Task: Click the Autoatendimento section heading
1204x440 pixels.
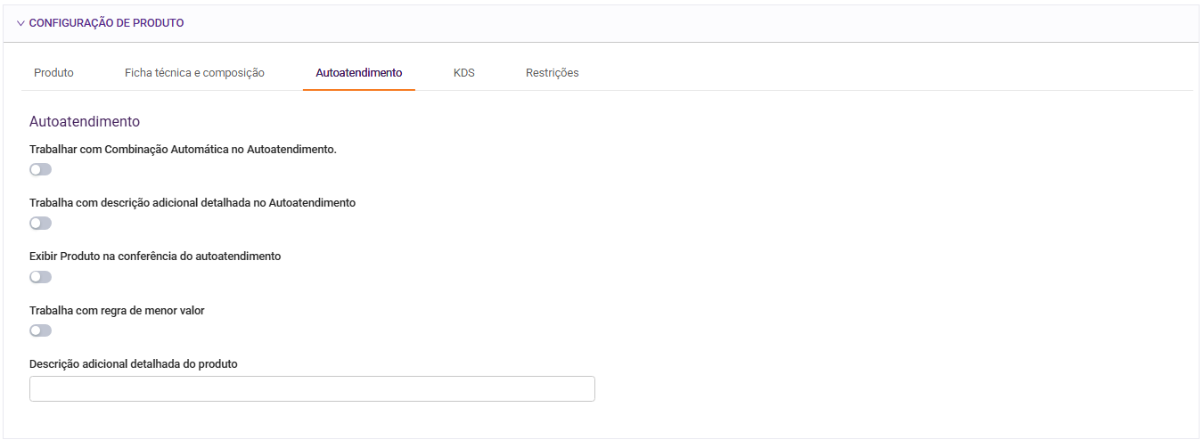Action: (84, 121)
